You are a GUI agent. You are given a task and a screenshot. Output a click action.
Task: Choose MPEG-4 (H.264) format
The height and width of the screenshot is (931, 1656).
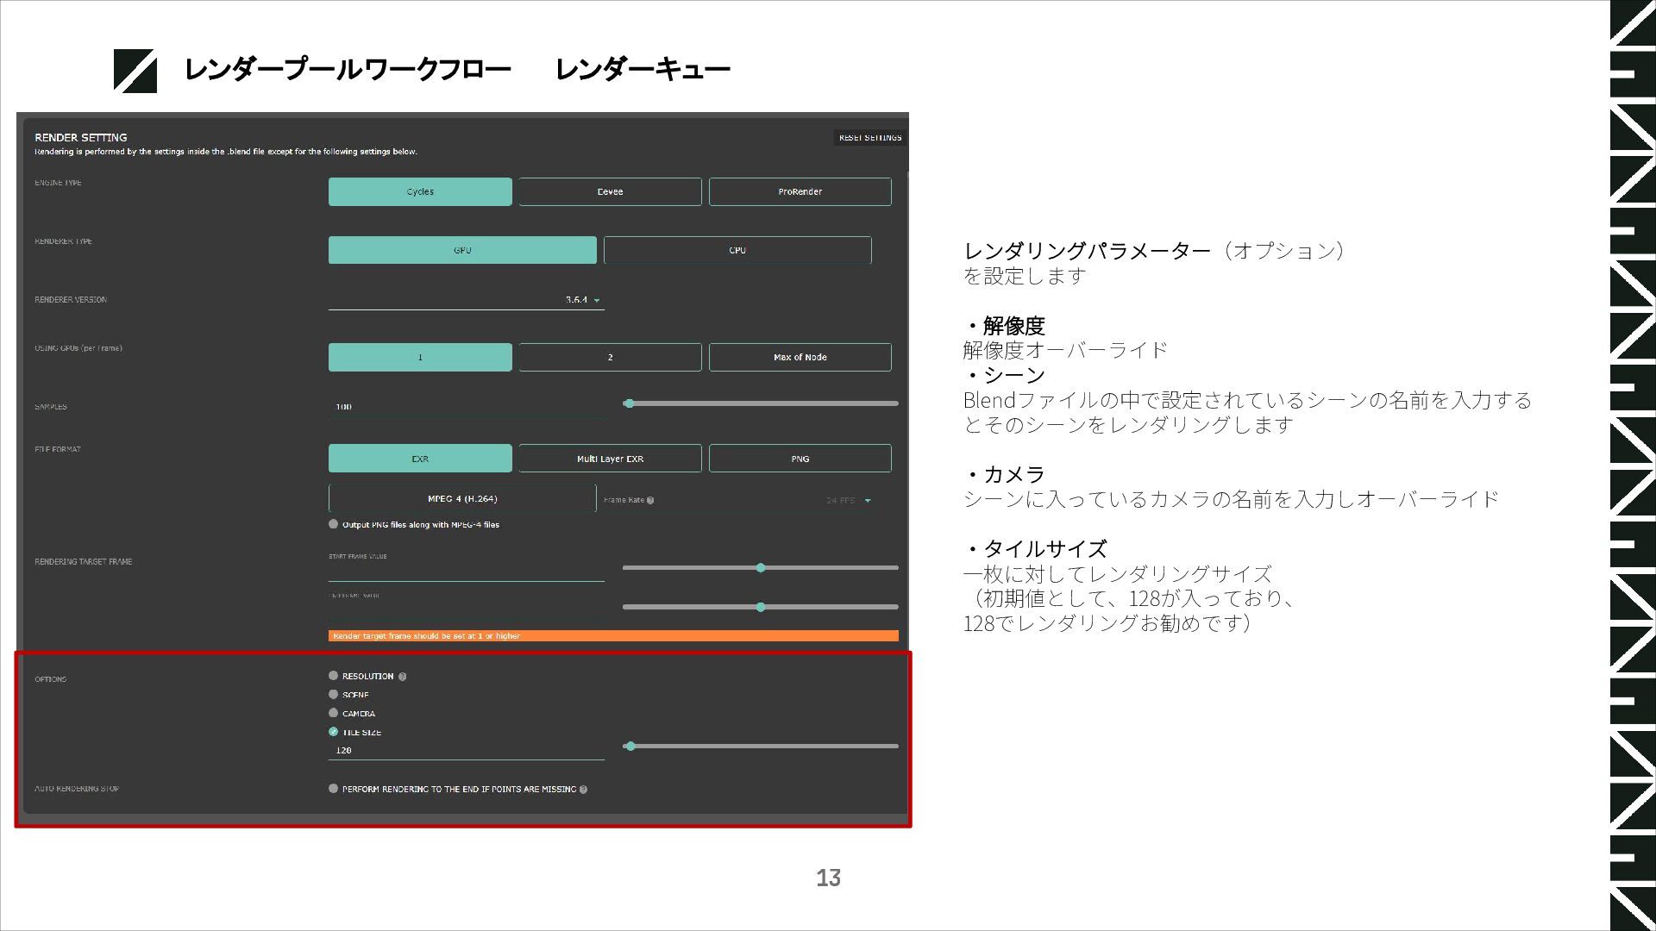point(462,499)
